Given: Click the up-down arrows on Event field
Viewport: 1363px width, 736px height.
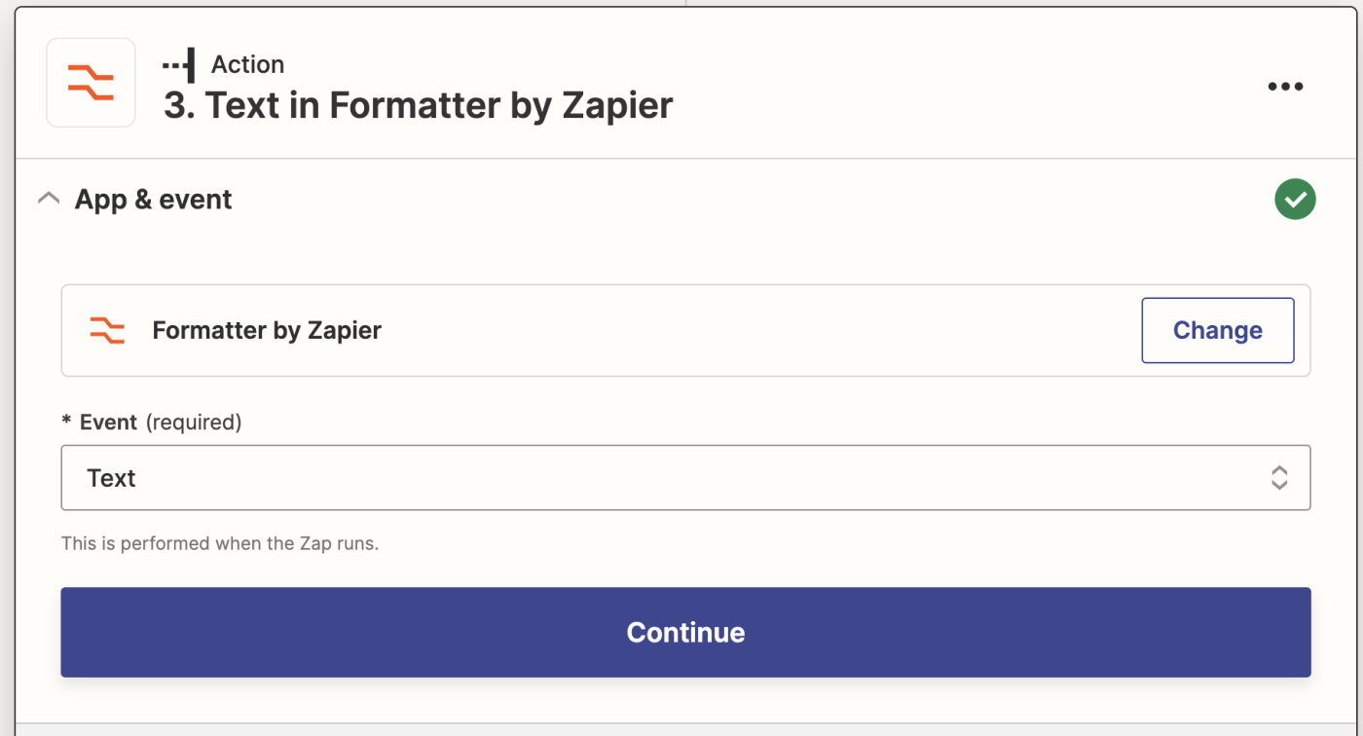Looking at the screenshot, I should tap(1279, 478).
